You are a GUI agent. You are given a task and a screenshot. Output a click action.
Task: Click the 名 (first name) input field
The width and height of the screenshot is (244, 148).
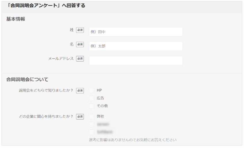click(x=136, y=46)
